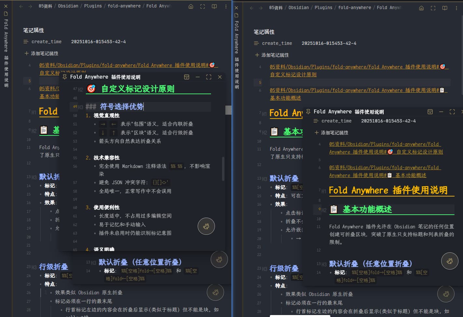Open the view dropdown icon in right popover header
This screenshot has height=317, width=463.
coord(430,112)
